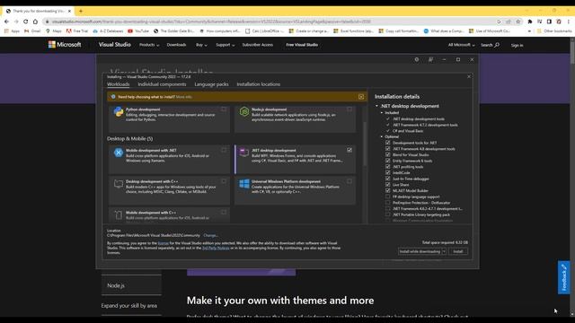Expand the Support menu on the Microsoft site

click(x=225, y=45)
